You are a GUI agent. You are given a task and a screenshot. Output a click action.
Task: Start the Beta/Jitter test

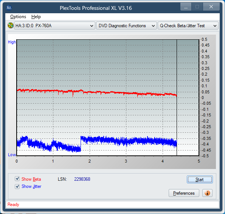[200, 180]
